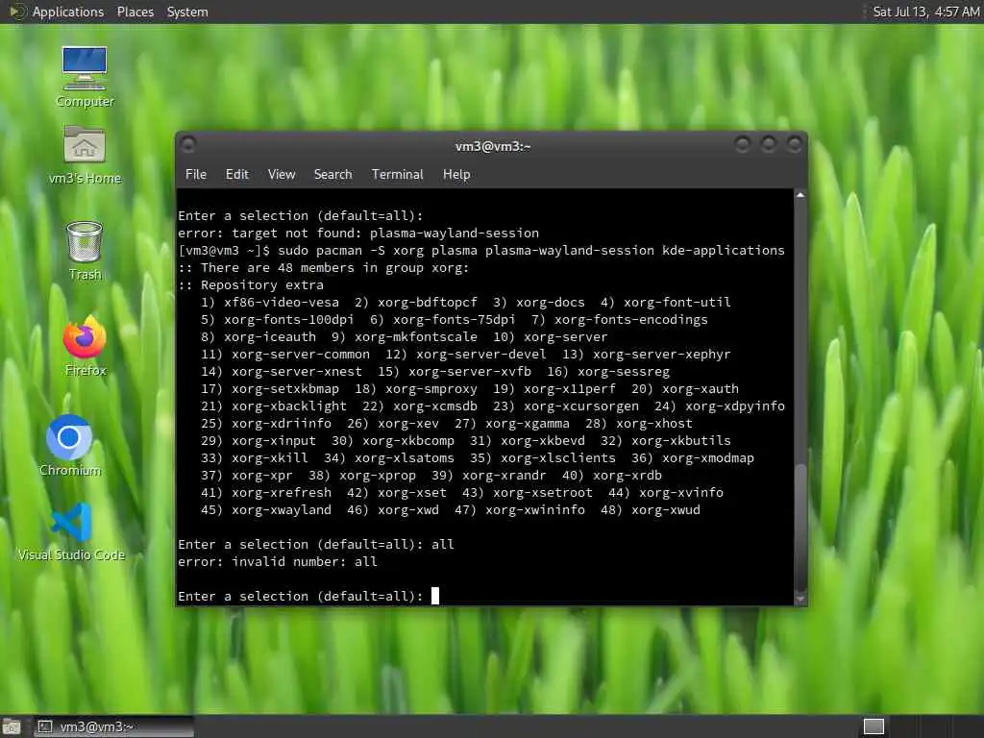Maximize the terminal window
984x738 pixels.
pyautogui.click(x=768, y=145)
